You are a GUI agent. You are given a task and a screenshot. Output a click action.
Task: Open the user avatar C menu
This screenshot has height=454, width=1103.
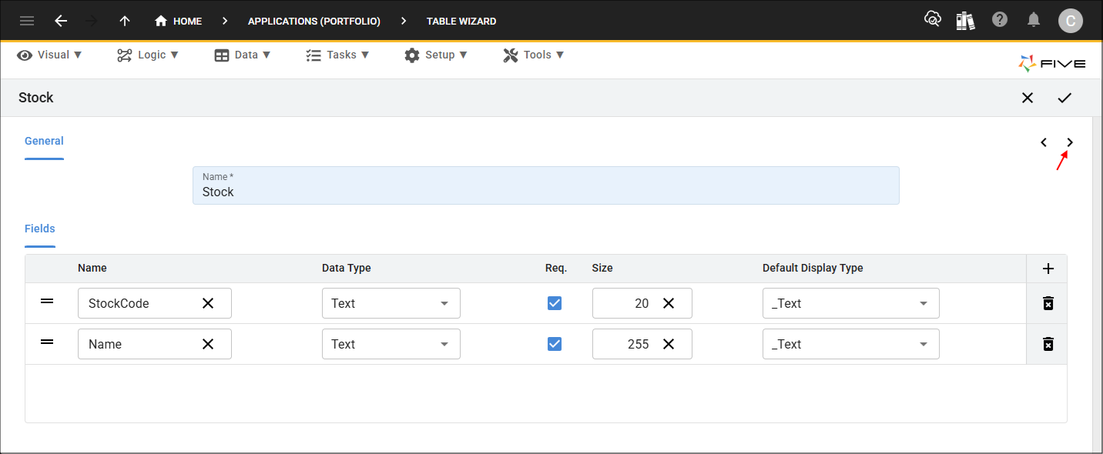click(1071, 21)
